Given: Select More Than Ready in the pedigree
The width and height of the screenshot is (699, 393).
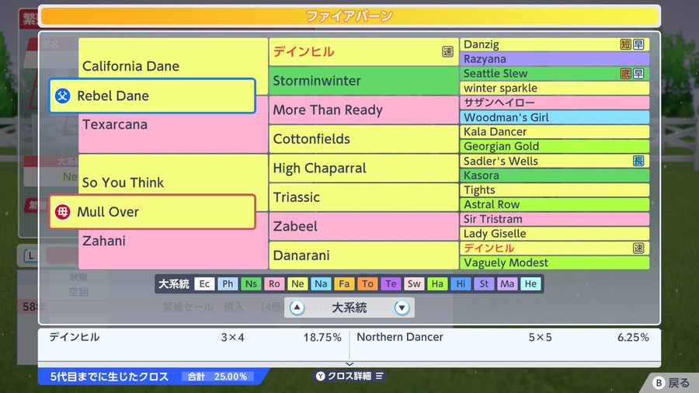Looking at the screenshot, I should click(x=363, y=110).
